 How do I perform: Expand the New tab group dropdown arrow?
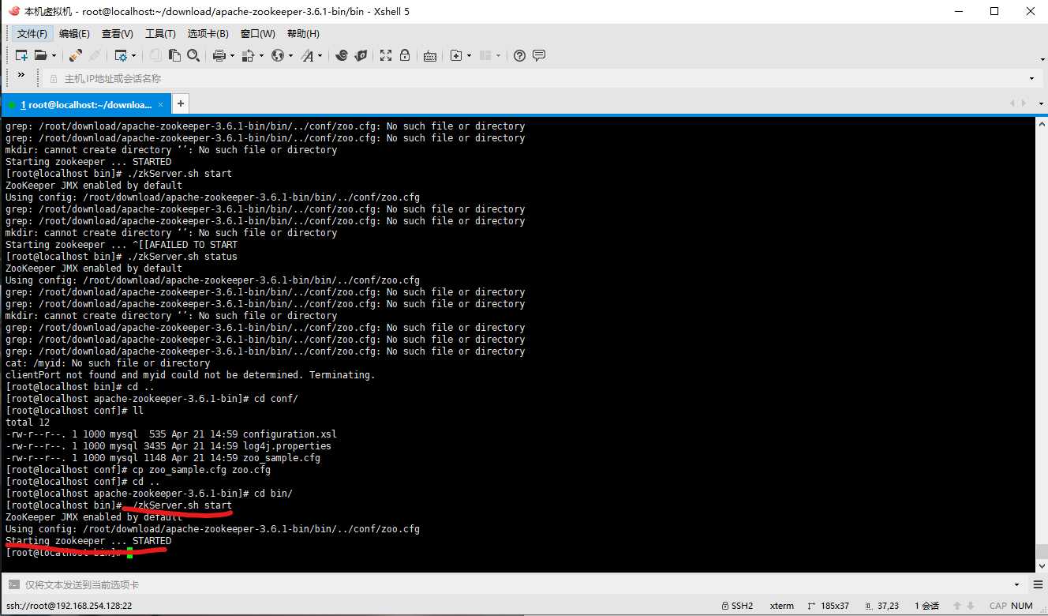point(469,55)
